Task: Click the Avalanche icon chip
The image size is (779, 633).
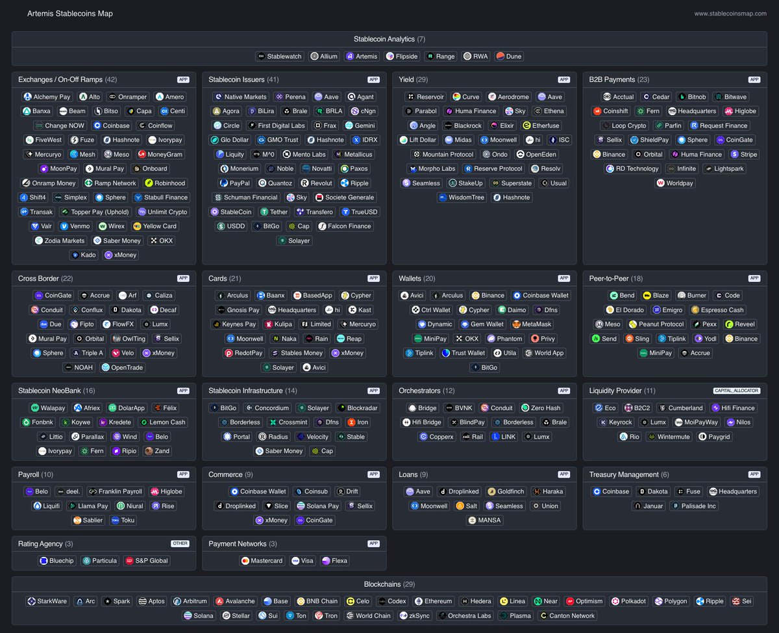Action: pos(219,601)
